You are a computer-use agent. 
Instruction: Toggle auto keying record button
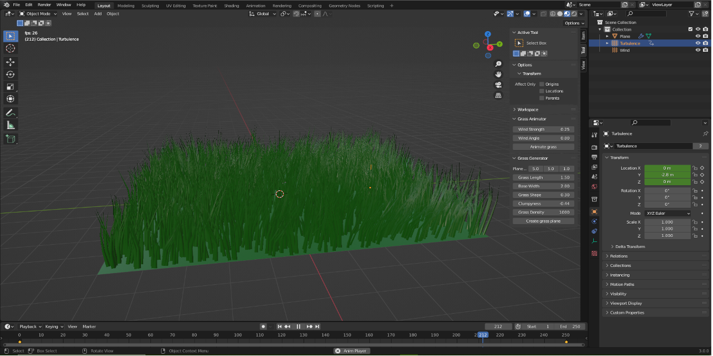coord(263,327)
